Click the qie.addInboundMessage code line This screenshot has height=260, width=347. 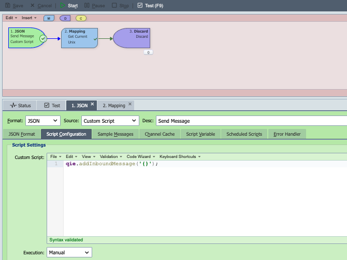112,164
